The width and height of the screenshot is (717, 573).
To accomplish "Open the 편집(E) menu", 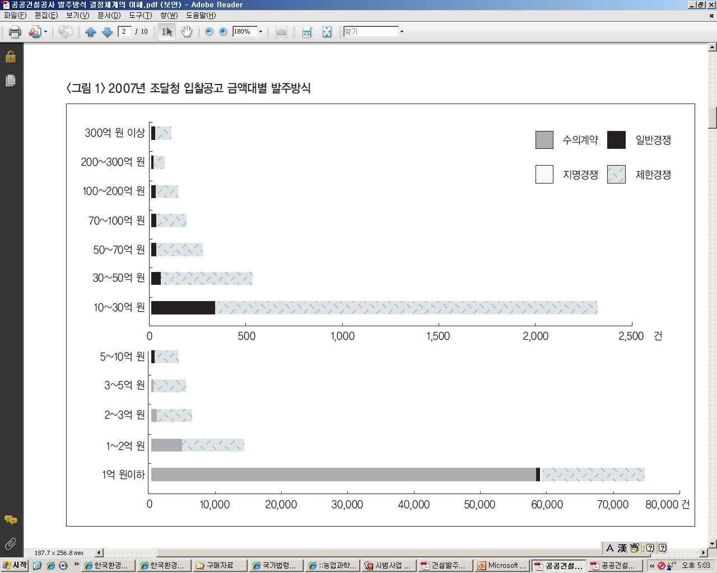I will (46, 15).
